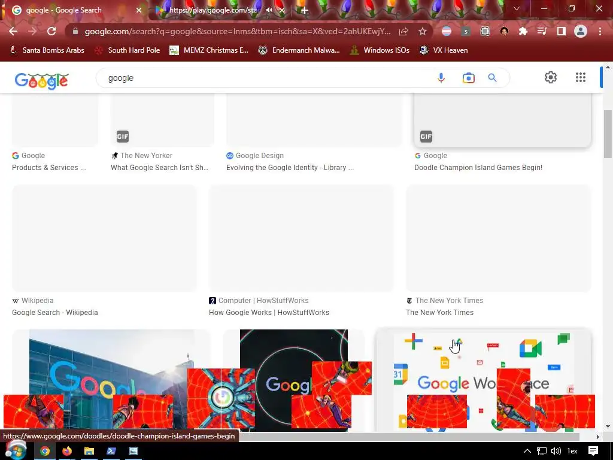
Task: Launch Firefox from the taskbar
Action: [x=67, y=452]
